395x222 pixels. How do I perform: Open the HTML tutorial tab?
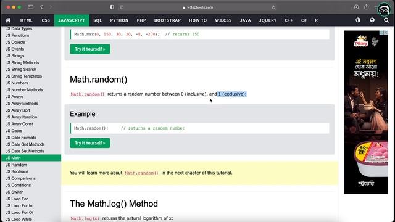click(26, 20)
